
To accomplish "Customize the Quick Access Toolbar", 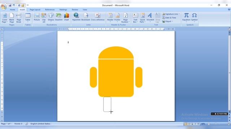I will pos(28,5).
